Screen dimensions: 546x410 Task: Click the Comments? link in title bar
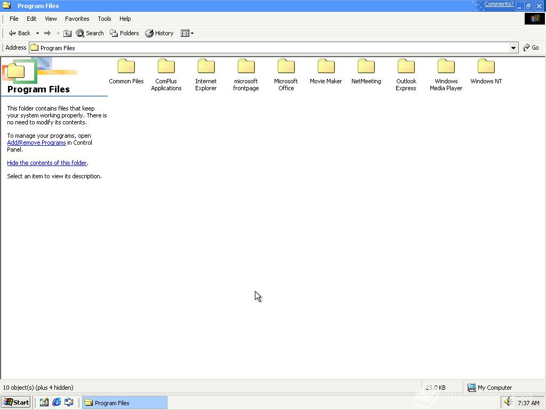[499, 4]
